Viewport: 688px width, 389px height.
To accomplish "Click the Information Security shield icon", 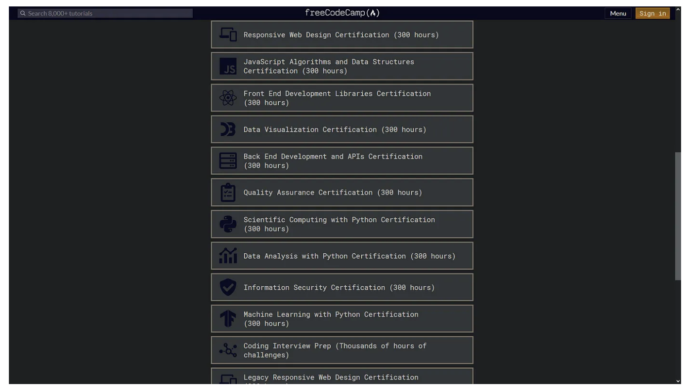I will click(228, 287).
